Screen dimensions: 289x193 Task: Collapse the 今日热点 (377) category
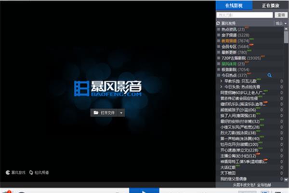[219, 75]
